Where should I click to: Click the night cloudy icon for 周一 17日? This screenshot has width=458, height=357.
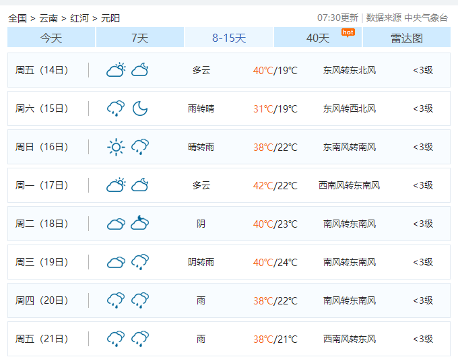140,185
